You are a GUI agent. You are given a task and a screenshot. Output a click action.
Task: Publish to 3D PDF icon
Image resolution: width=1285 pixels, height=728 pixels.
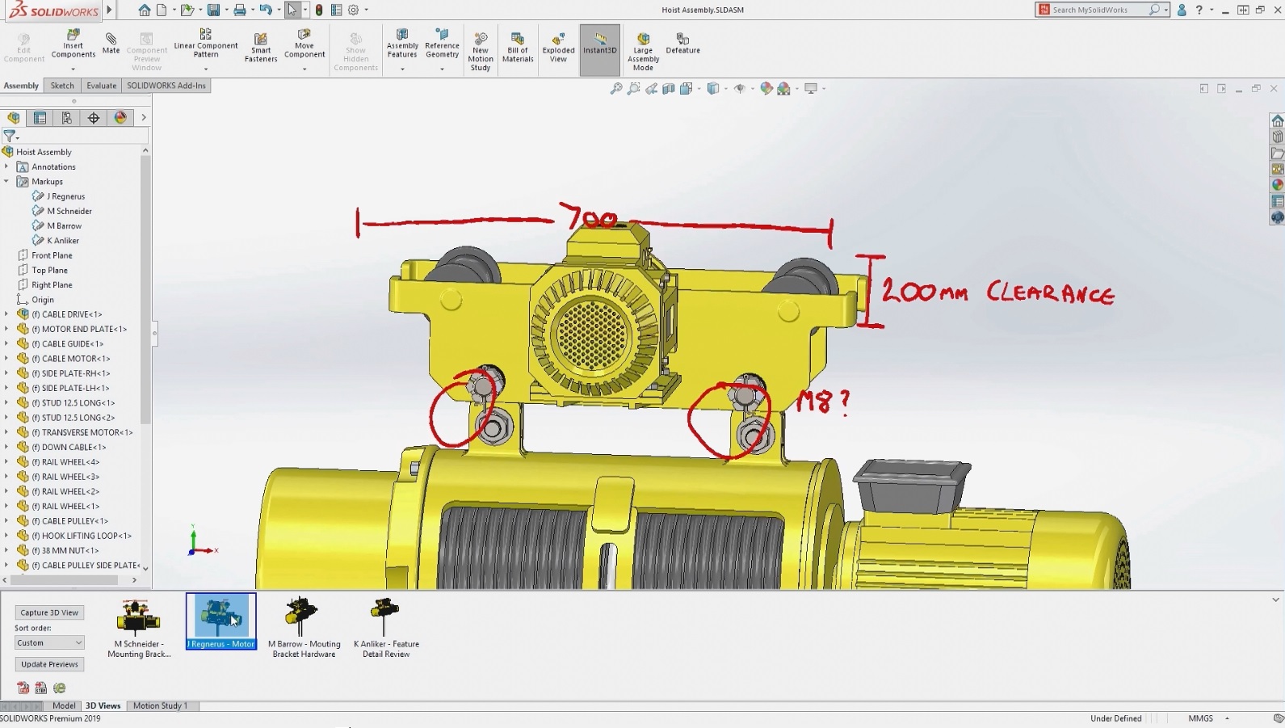23,688
